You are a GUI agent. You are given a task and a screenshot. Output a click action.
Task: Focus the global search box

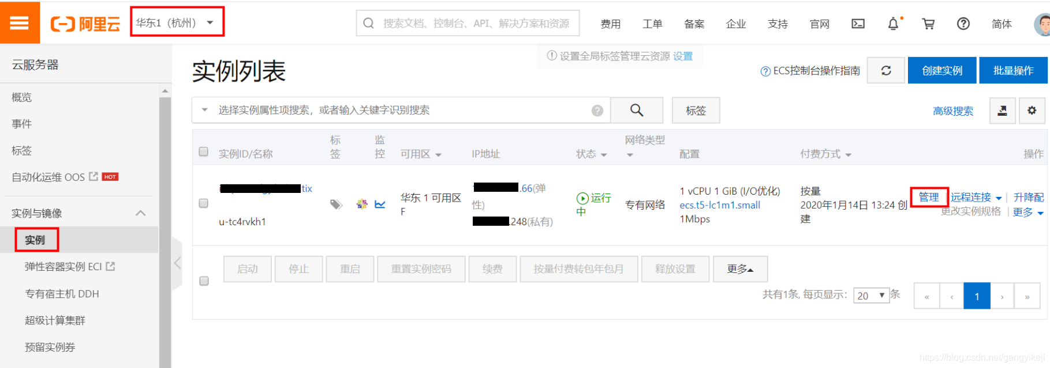[468, 24]
